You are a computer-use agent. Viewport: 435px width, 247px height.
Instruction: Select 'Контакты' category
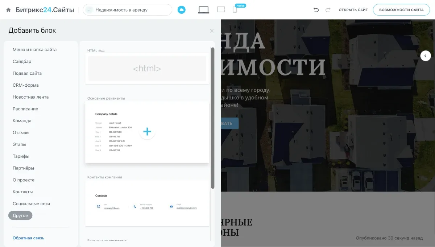pyautogui.click(x=22, y=192)
